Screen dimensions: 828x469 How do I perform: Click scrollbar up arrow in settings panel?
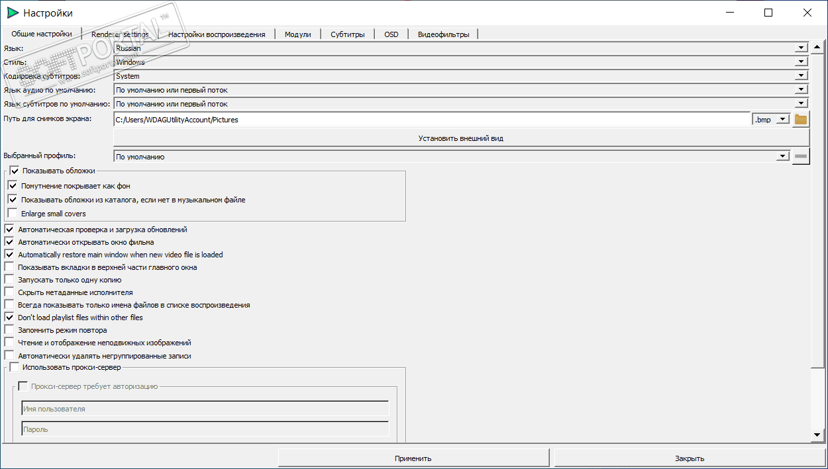817,48
